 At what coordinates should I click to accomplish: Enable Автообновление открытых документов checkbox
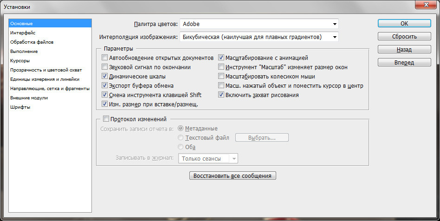(105, 58)
